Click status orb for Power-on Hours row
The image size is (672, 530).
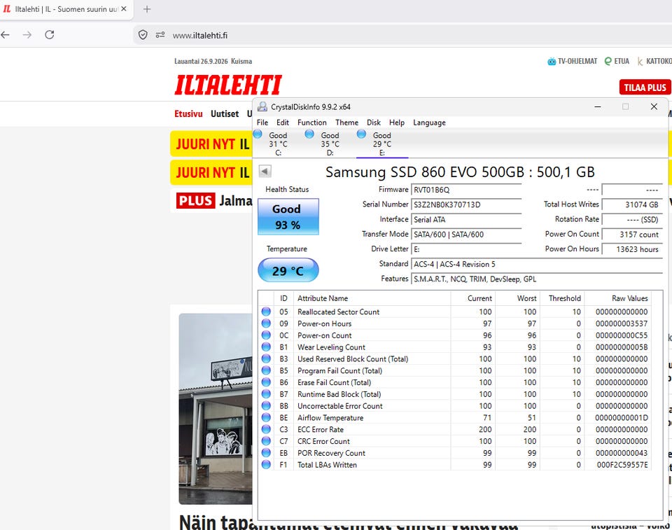coord(266,323)
